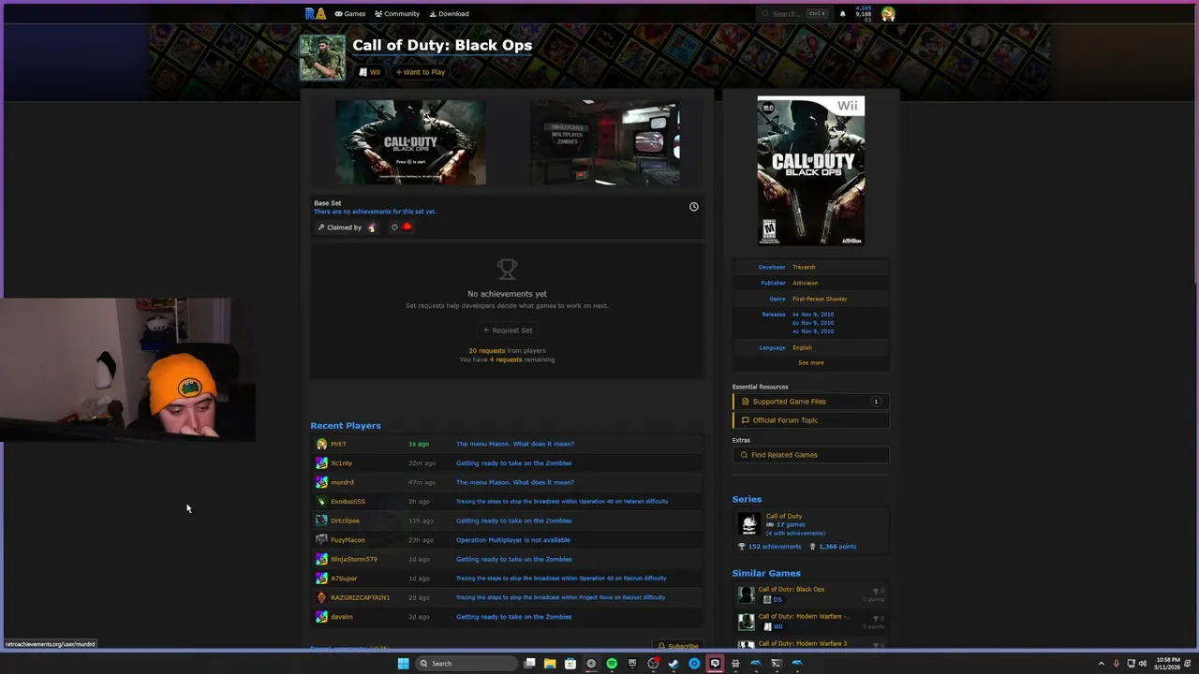
Task: Click Find Related Games
Action: point(810,455)
